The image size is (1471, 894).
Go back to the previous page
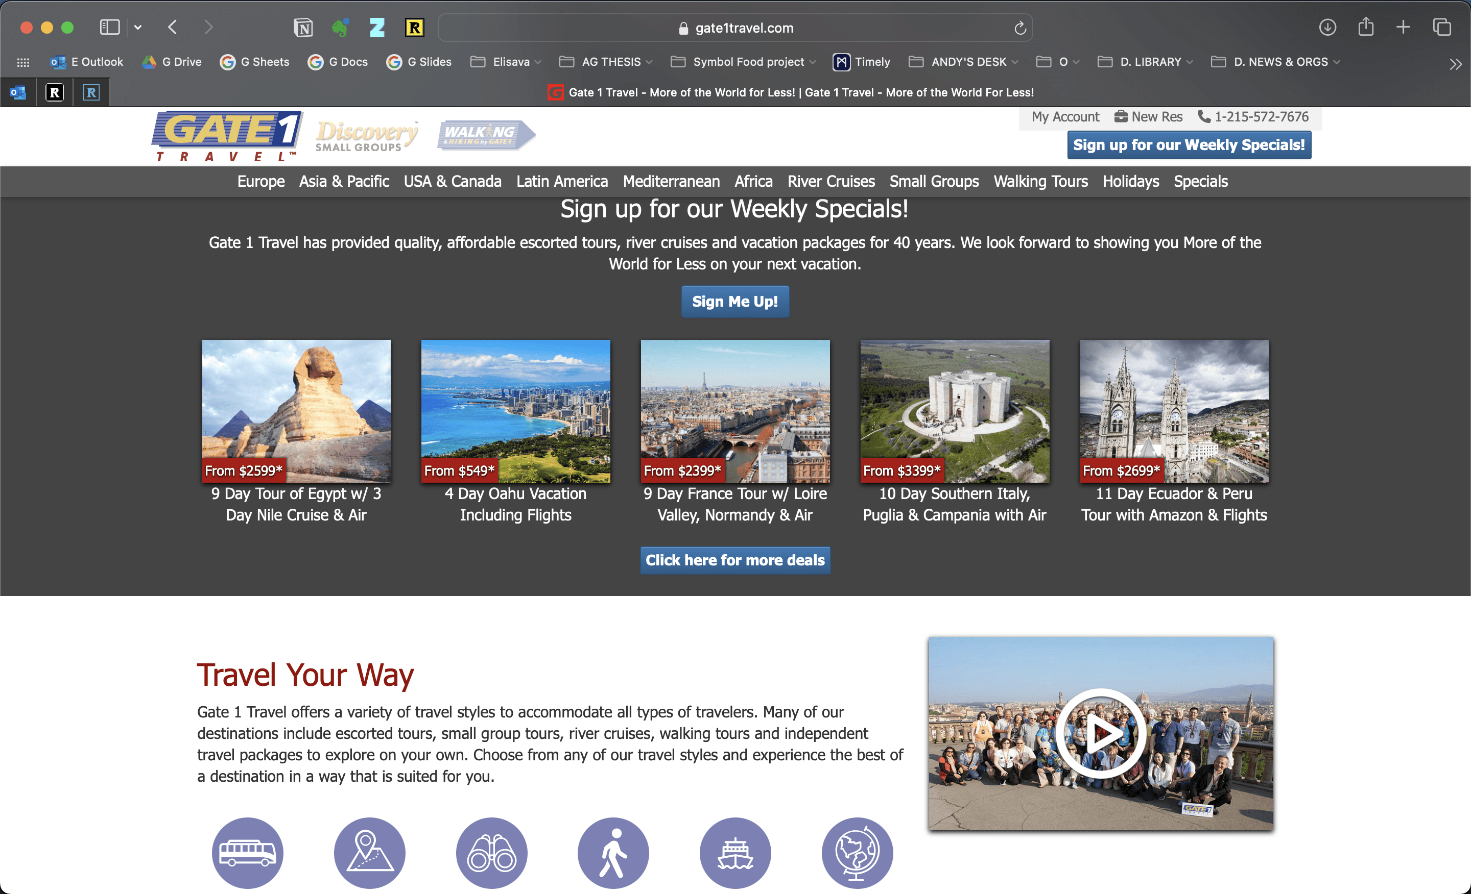coord(173,28)
